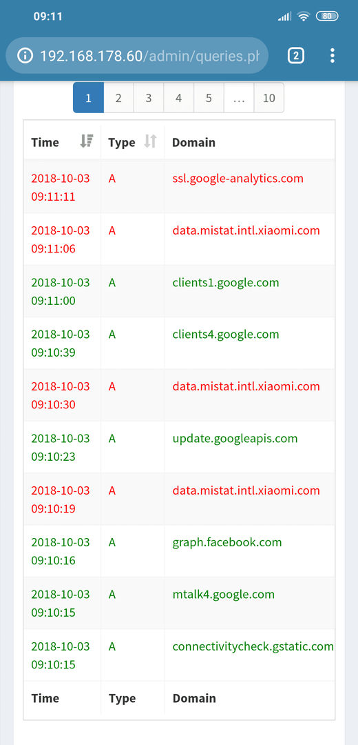Sort queries by Type column sort icon
Image resolution: width=358 pixels, height=745 pixels.
[150, 141]
